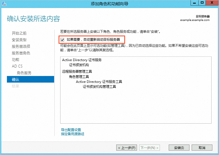The width and height of the screenshot is (219, 155).
Task: Click the 安装(I) button
Action: click(179, 148)
